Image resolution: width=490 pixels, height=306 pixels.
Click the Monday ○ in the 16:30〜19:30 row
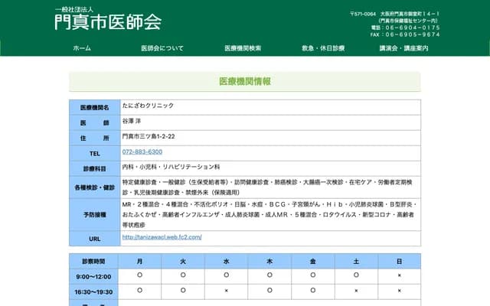[x=139, y=291]
